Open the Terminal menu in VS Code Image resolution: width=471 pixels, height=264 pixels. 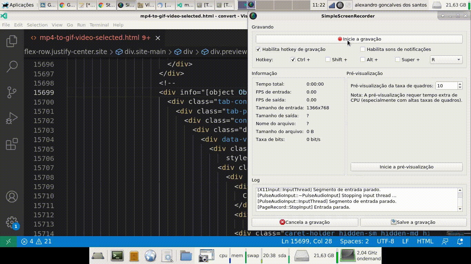tap(99, 25)
